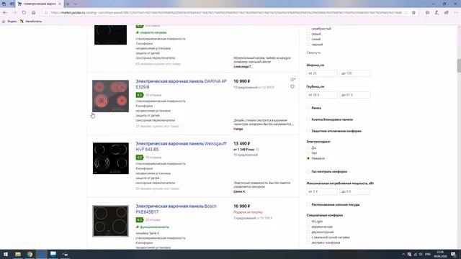461x259 pixels.
Task: Open DARINA red burner panel thumbnail
Action: 110,96
